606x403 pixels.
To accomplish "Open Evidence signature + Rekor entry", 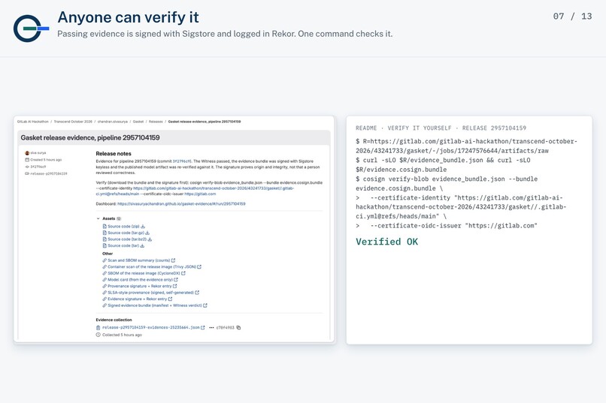I will tap(137, 299).
